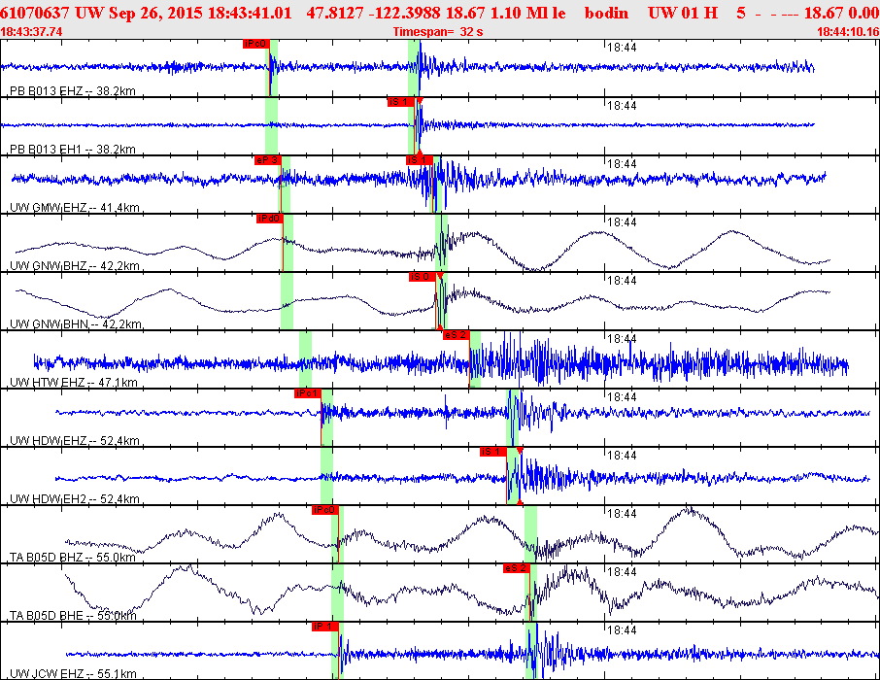
Task: Select the iS 1 pick flag on PB B013 EH1
Action: coord(401,102)
